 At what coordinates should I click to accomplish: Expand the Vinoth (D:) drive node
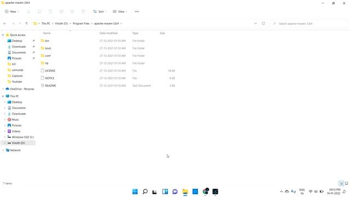point(5,143)
